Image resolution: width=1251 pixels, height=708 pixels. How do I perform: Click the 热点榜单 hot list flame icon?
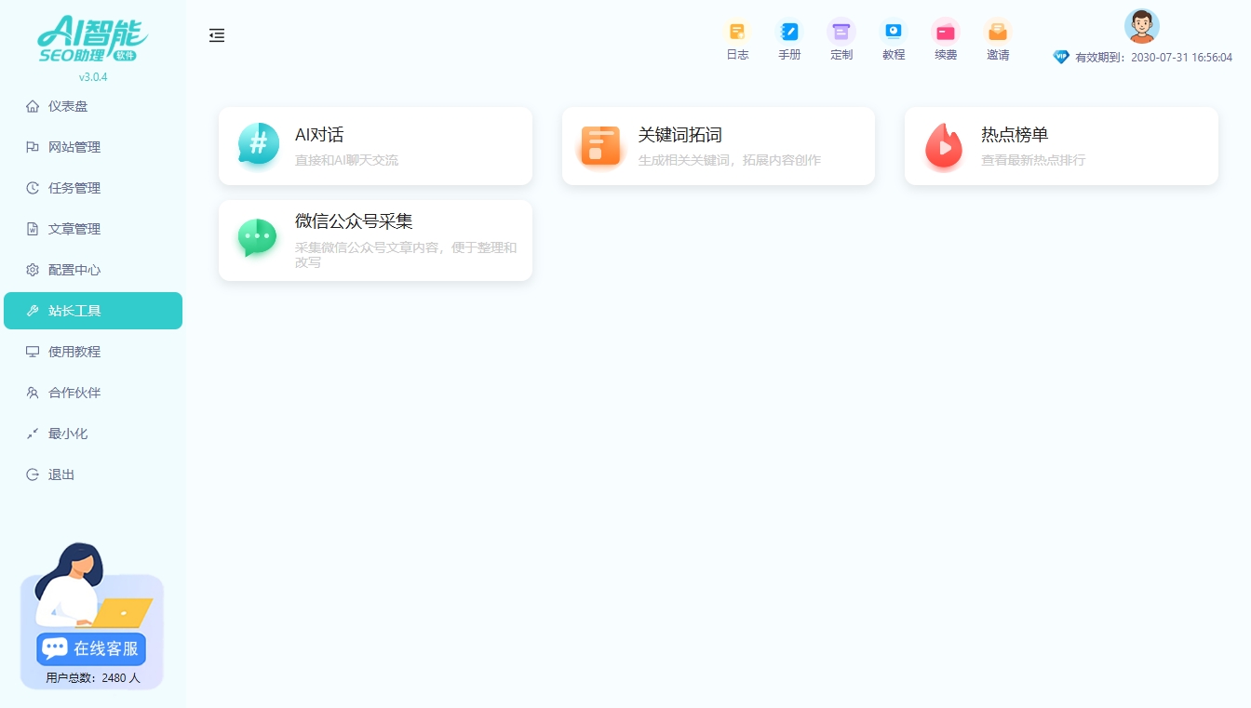coord(944,144)
